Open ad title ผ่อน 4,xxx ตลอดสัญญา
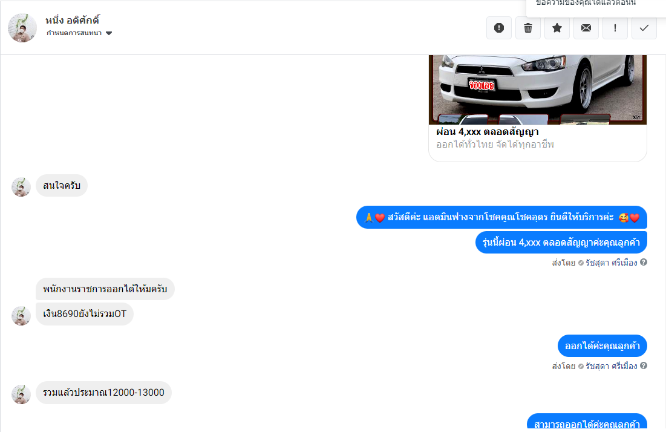 (487, 132)
